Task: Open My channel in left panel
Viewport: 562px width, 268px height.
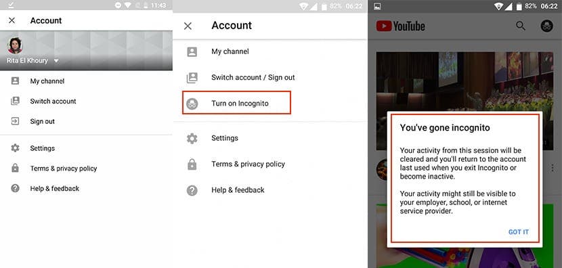Action: [x=47, y=81]
